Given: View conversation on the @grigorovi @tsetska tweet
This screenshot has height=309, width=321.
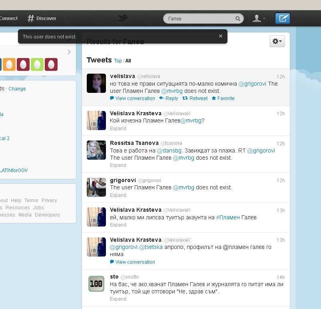Looking at the screenshot, I should [132, 262].
